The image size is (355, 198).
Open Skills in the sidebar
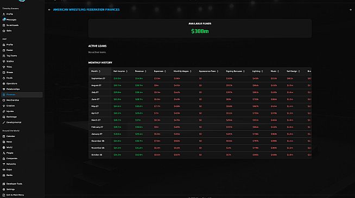tap(7, 31)
